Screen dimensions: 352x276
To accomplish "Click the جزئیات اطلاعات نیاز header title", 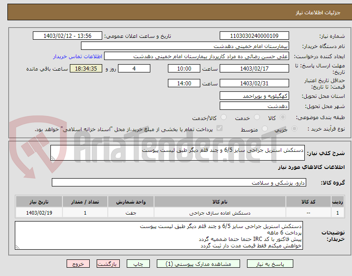I will (x=318, y=12).
